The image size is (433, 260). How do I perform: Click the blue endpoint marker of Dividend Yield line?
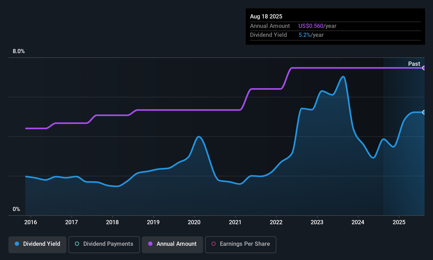[x=424, y=112]
